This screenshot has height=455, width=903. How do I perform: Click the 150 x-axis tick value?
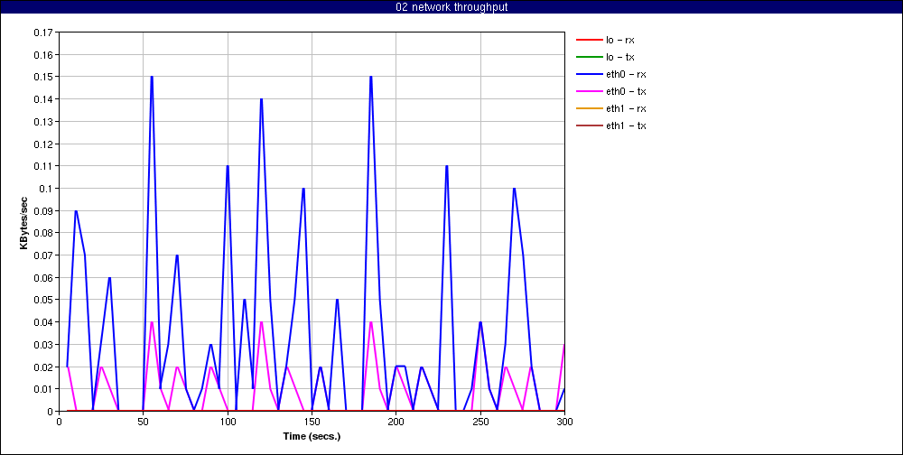tap(312, 422)
